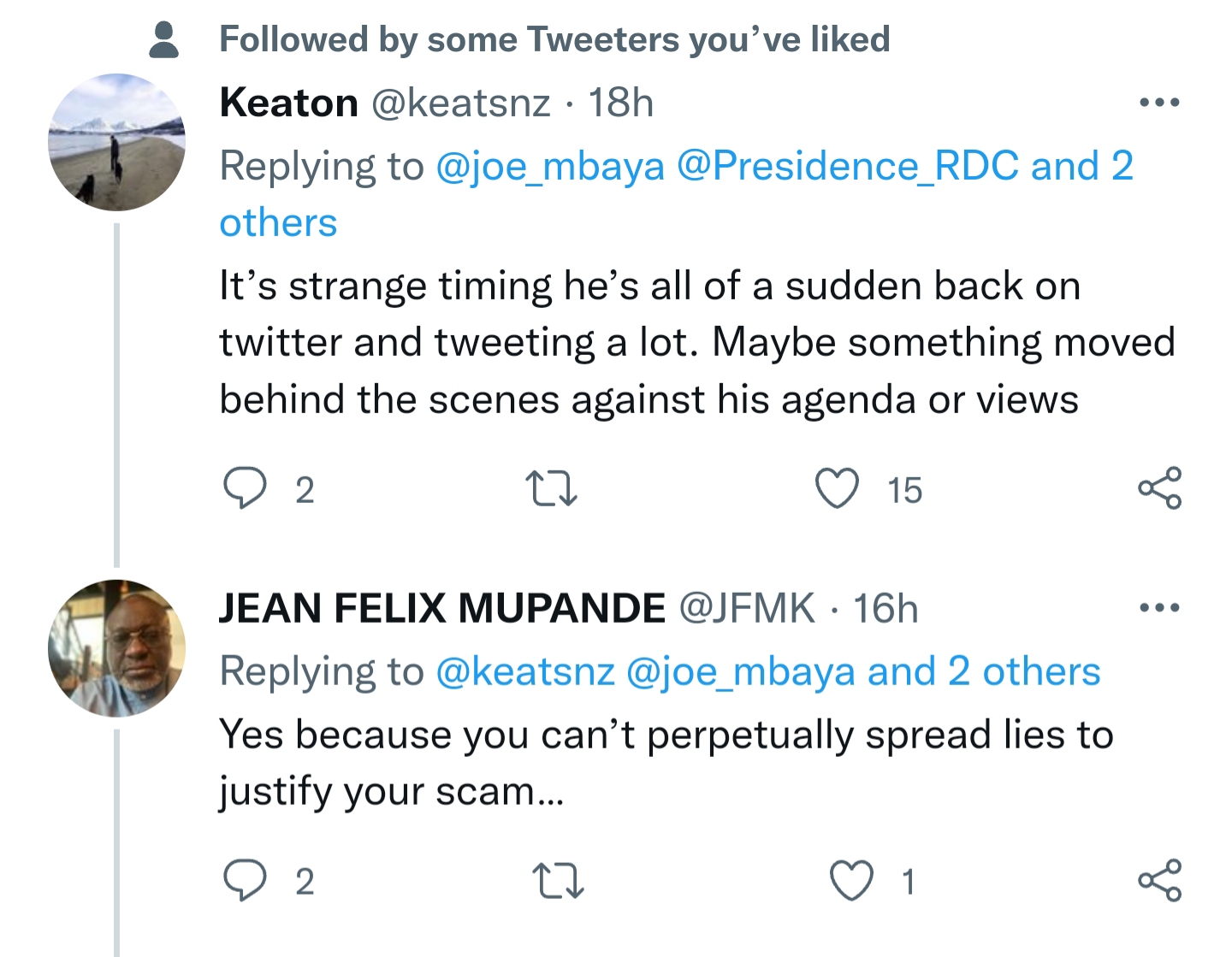1232x957 pixels.
Task: Show the 'and 2 others' recipients in Keaton's tweet
Action: click(1081, 166)
